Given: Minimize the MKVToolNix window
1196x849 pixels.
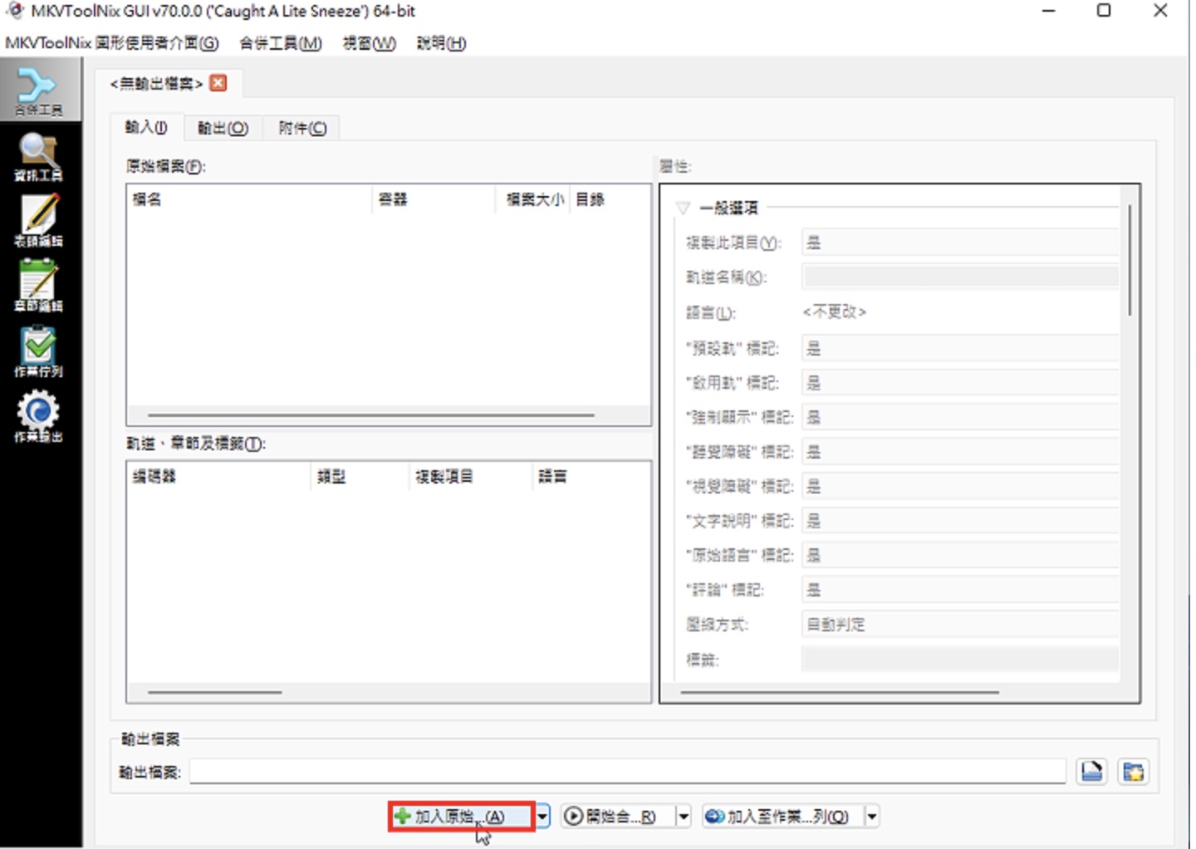Looking at the screenshot, I should pos(1049,11).
